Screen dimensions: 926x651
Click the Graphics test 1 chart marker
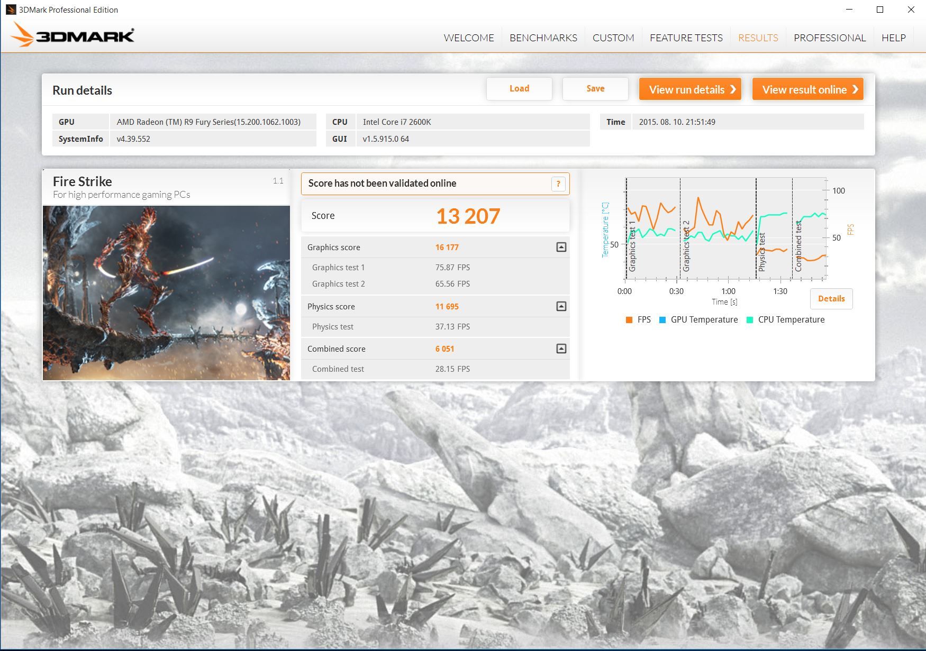pyautogui.click(x=632, y=246)
